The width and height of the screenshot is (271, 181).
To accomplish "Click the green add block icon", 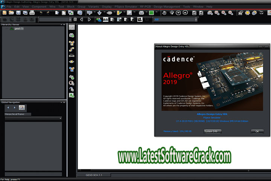I will [x=72, y=95].
